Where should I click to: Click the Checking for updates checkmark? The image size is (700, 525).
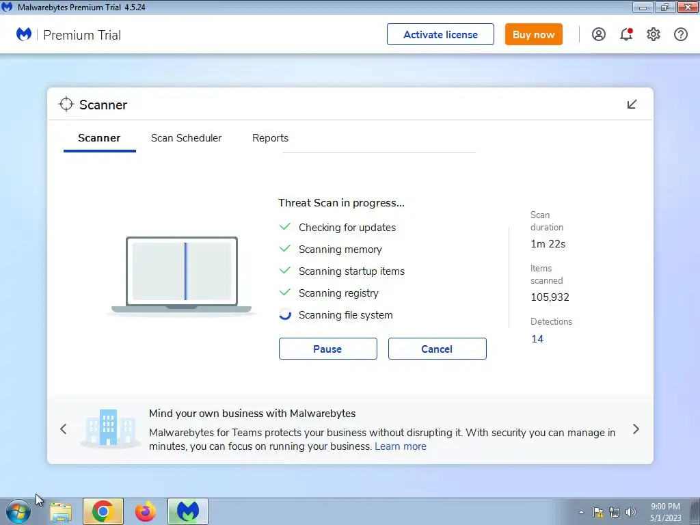(x=285, y=227)
